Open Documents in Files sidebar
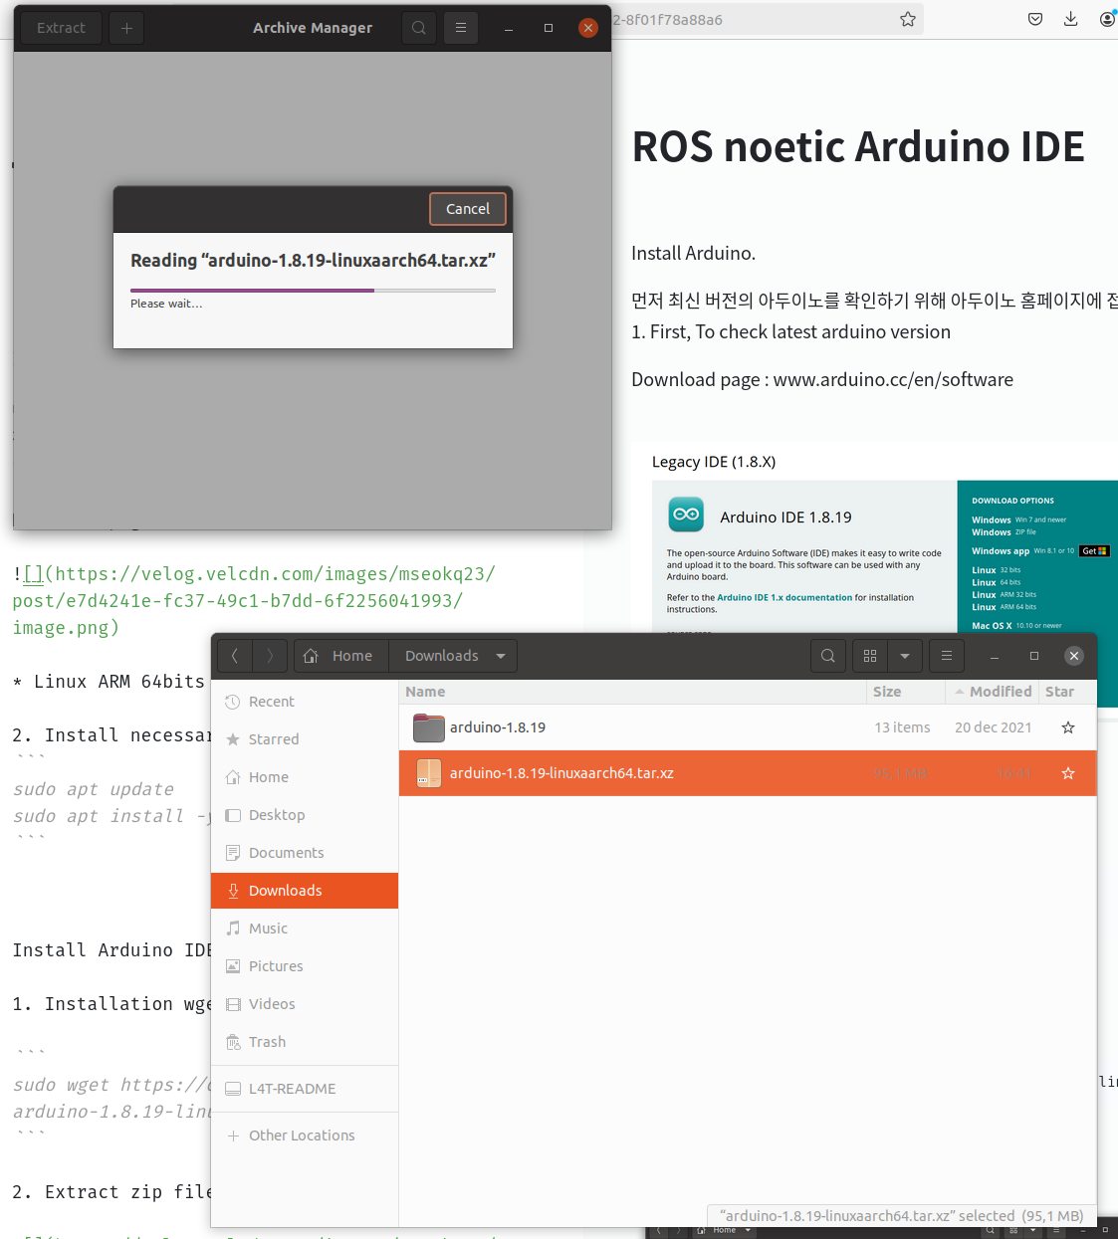The image size is (1118, 1239). coord(305,853)
